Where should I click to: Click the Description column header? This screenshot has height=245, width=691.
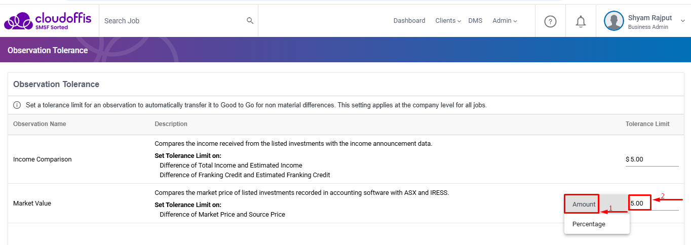[171, 124]
